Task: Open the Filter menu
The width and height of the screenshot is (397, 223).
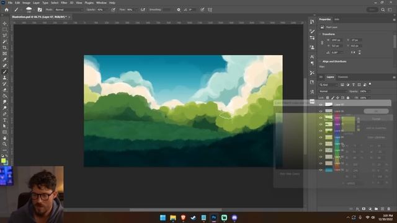Action: (64, 2)
